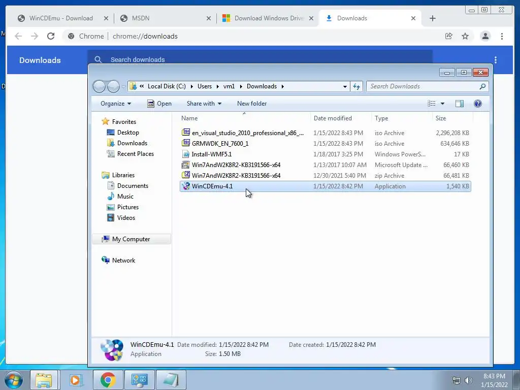Switch to WinCDEmu - Download tab
The width and height of the screenshot is (520, 390).
61,18
